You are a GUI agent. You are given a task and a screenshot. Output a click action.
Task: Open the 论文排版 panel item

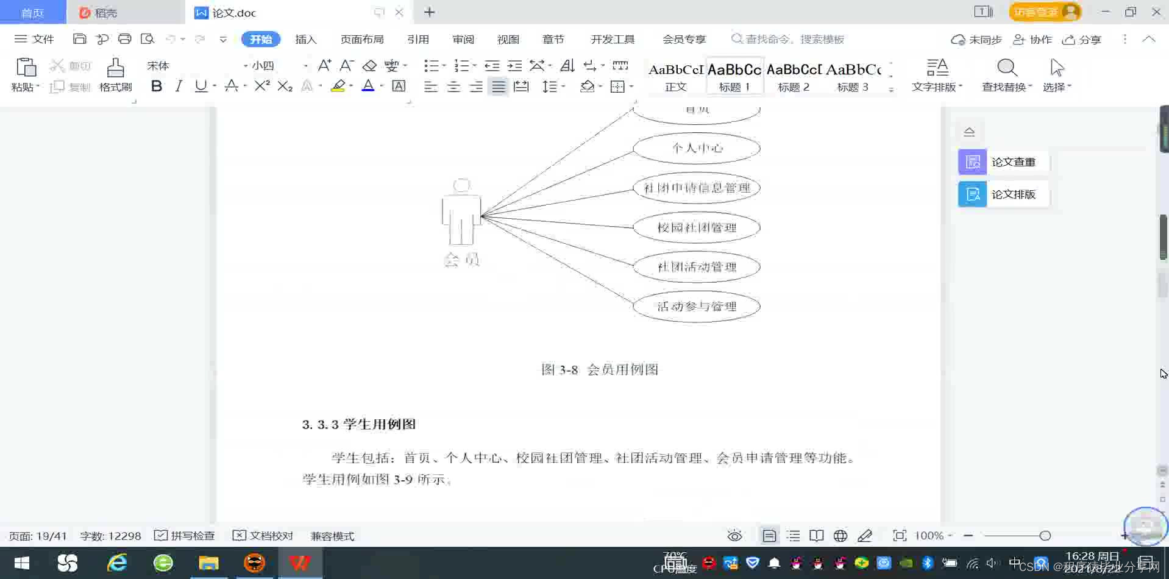[1003, 194]
